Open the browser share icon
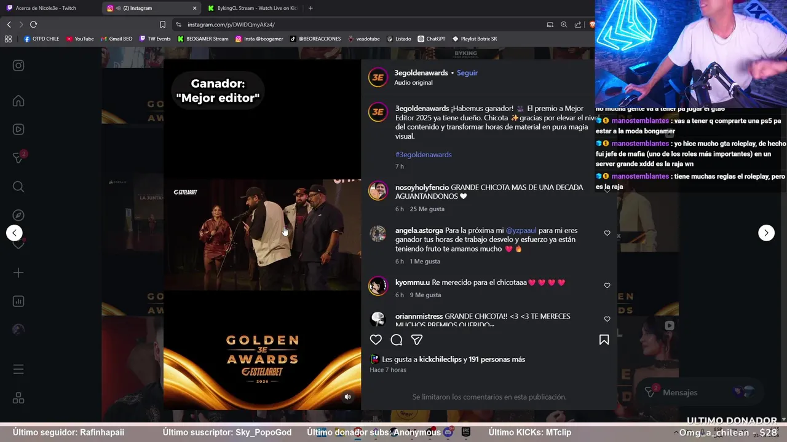The image size is (787, 442). click(578, 25)
